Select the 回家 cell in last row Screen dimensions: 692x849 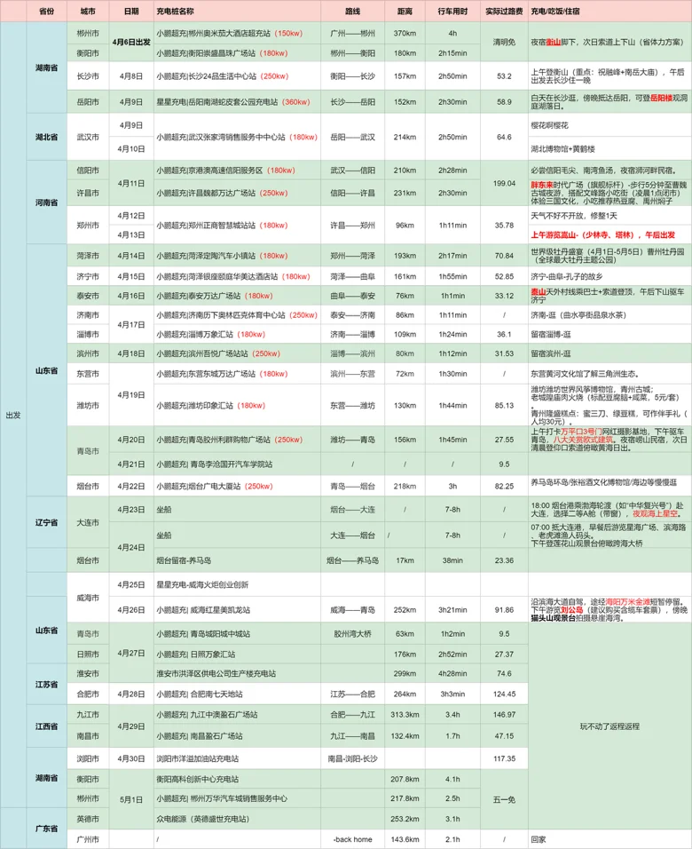(539, 838)
